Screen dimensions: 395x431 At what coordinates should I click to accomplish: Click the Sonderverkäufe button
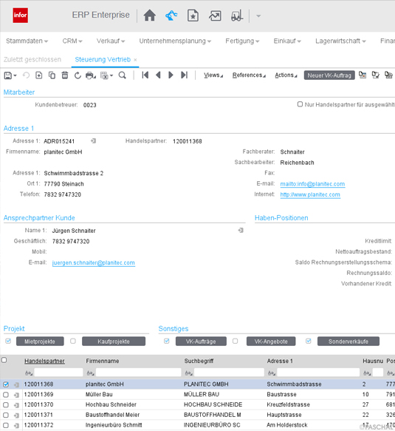348,342
